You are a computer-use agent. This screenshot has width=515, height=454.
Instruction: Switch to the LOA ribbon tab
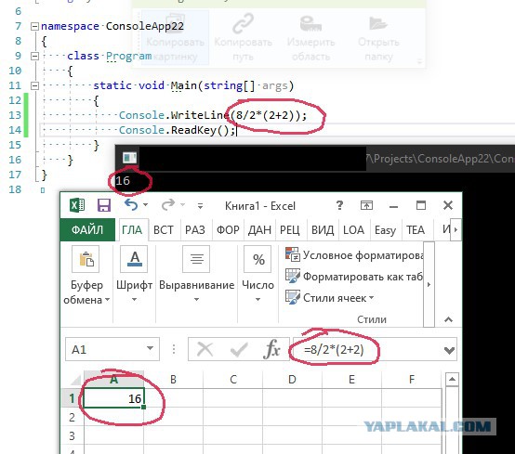point(353,230)
